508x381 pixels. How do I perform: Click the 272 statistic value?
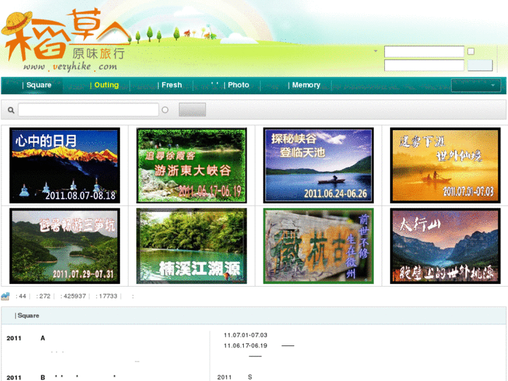click(45, 296)
